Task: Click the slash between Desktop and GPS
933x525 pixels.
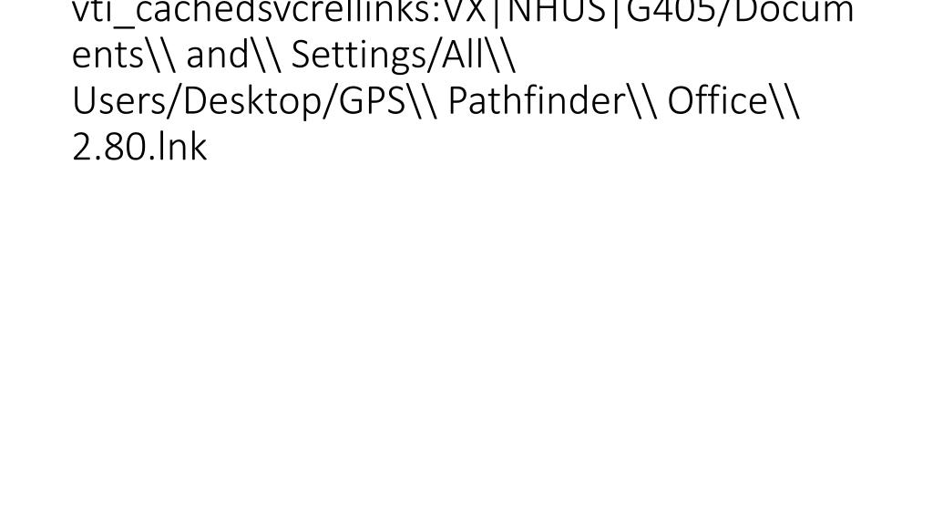Action: point(330,101)
